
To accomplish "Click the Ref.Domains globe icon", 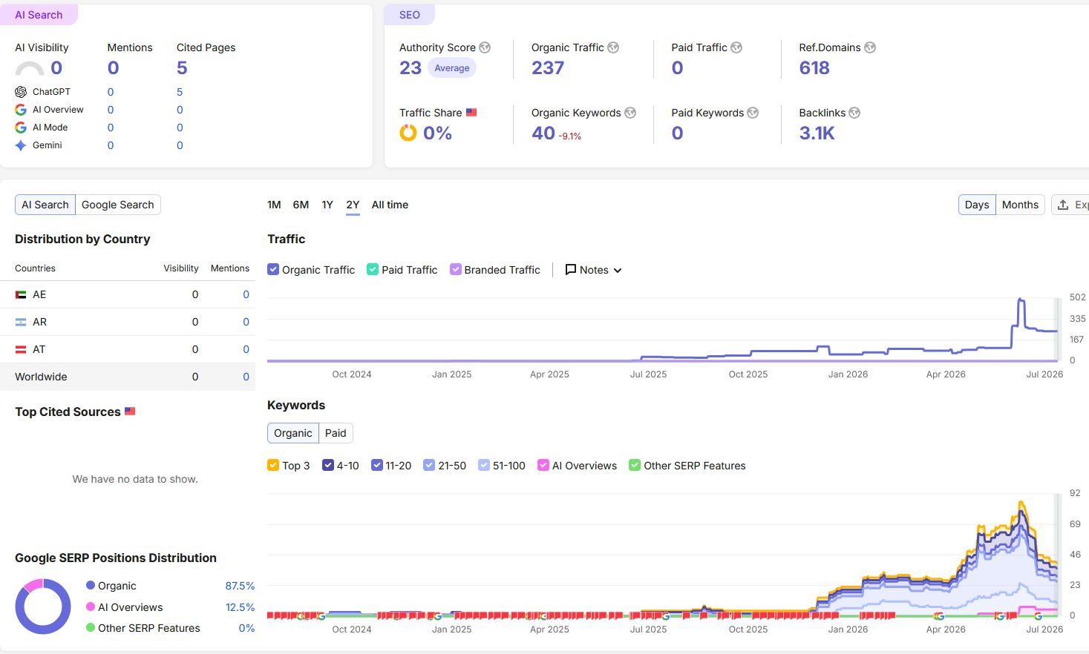I will 870,47.
